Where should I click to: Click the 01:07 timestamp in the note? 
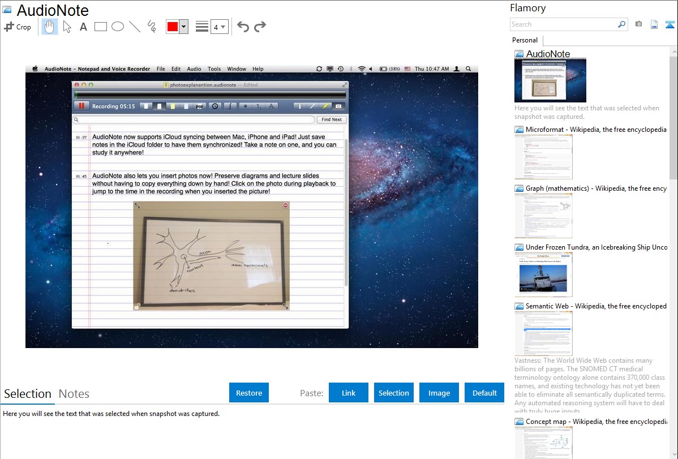[x=81, y=138]
